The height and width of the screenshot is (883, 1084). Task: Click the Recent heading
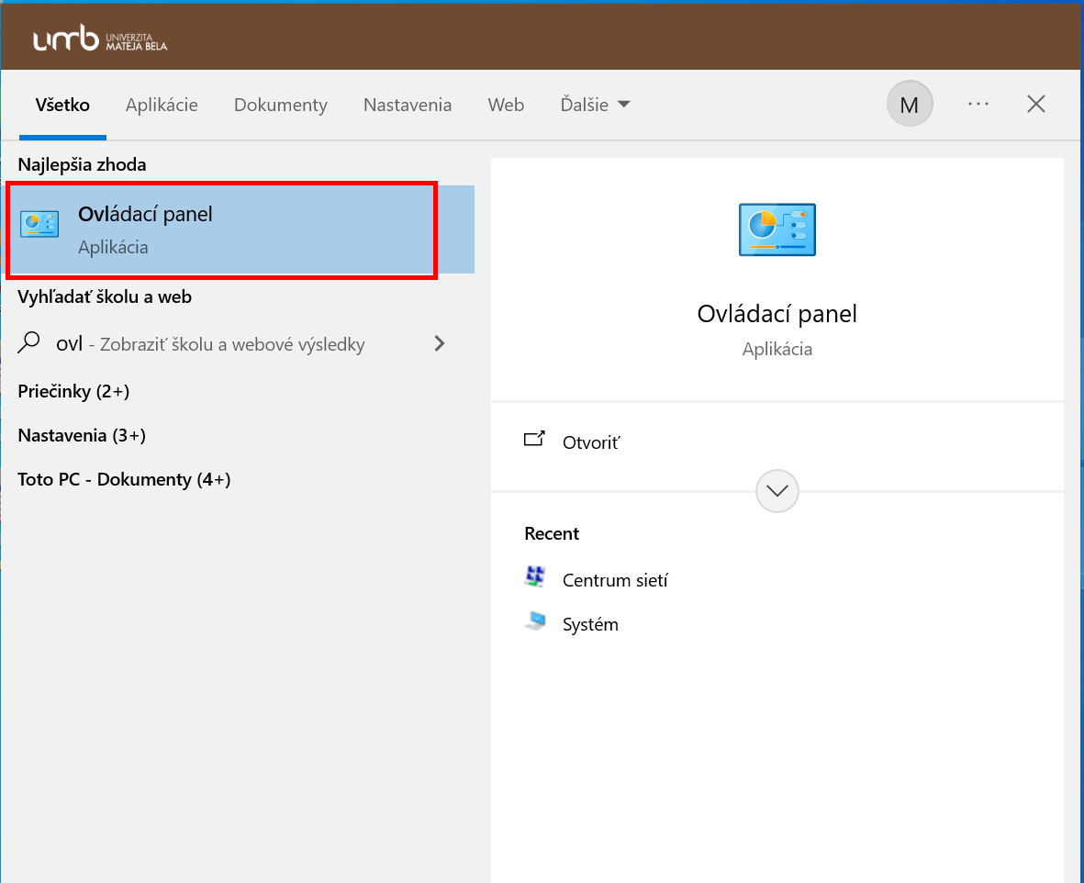click(552, 534)
